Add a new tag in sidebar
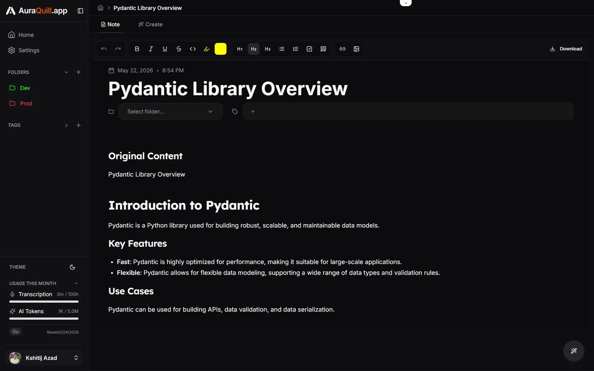This screenshot has height=371, width=594. 79,125
